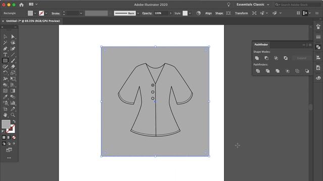Reset to default fill and stroke
The height and width of the screenshot is (181, 323).
point(3,131)
